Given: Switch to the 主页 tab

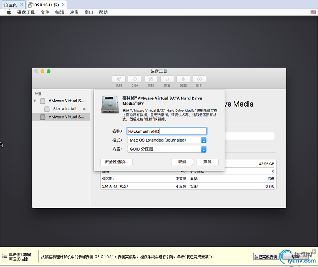Looking at the screenshot, I should (11, 5).
